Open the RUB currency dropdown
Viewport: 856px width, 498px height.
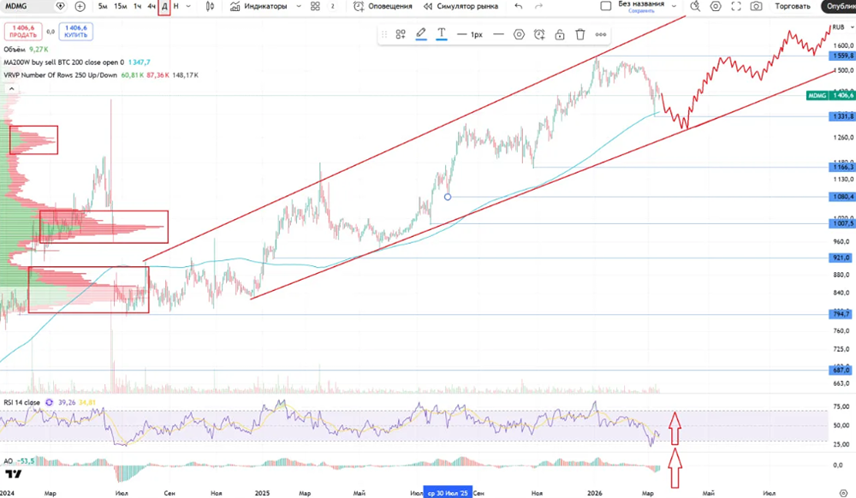842,27
